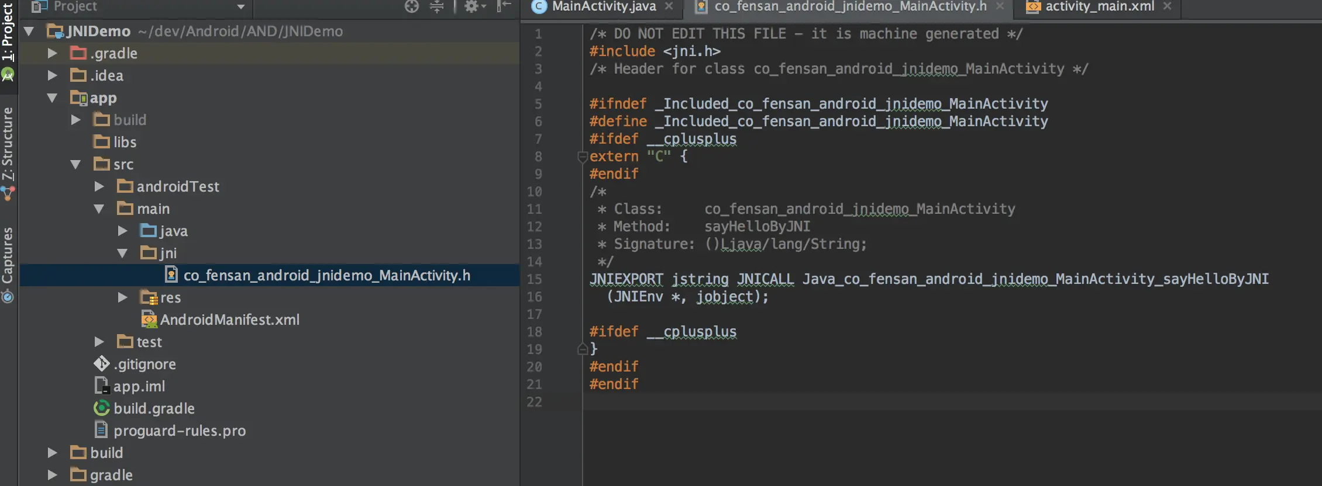Click the collapse all icon in Project panel
The width and height of the screenshot is (1322, 486).
[x=437, y=6]
